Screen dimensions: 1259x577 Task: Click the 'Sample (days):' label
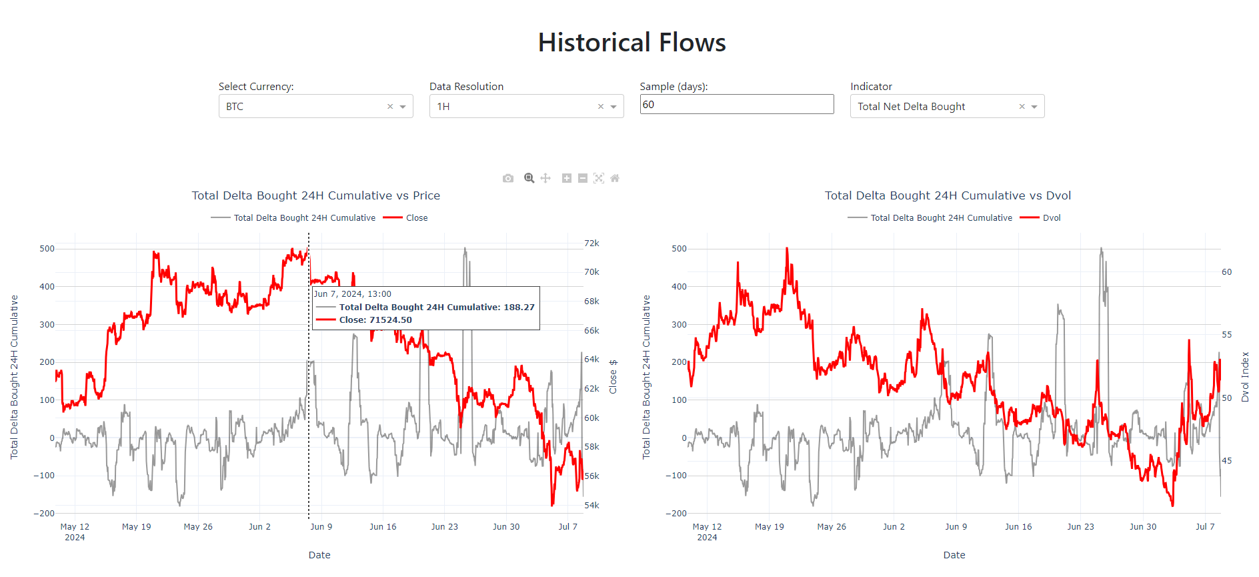coord(674,87)
